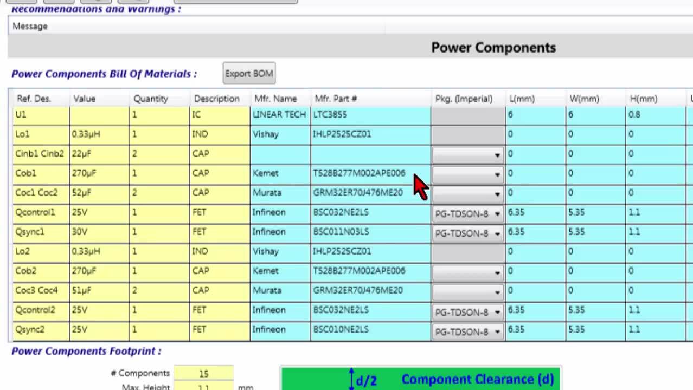Screen dimensions: 693x390
Task: Open package dropdown for Coc3 Coc4 row
Action: click(468, 291)
